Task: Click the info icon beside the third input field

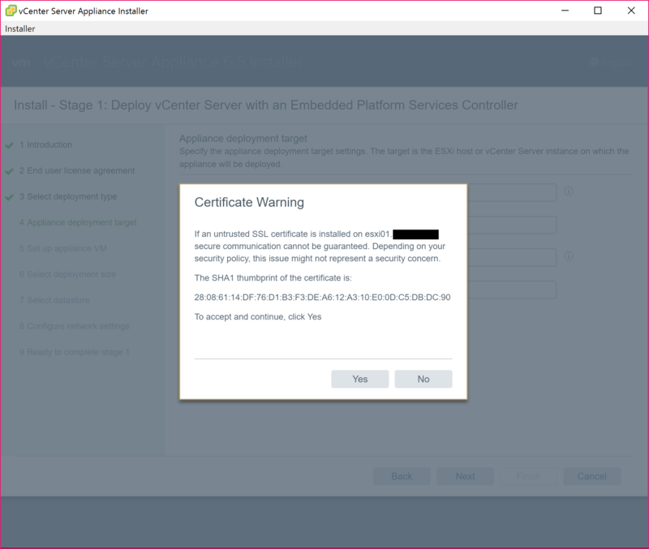Action: (569, 256)
